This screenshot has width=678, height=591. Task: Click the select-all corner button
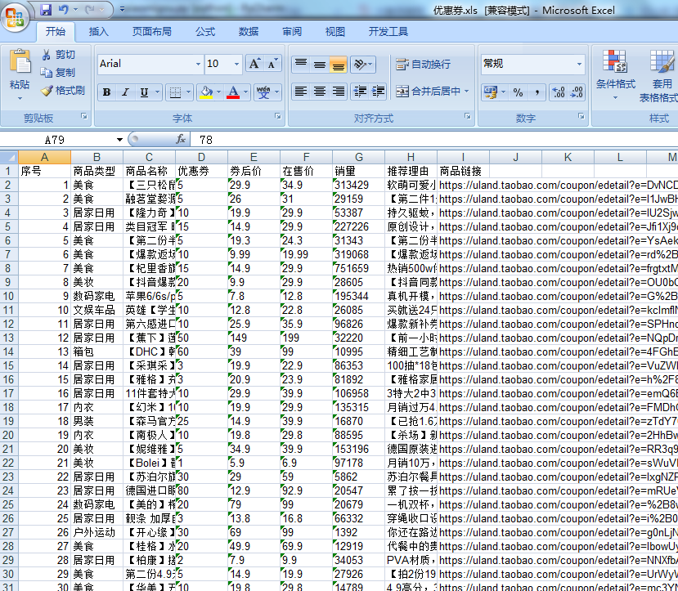[9, 157]
